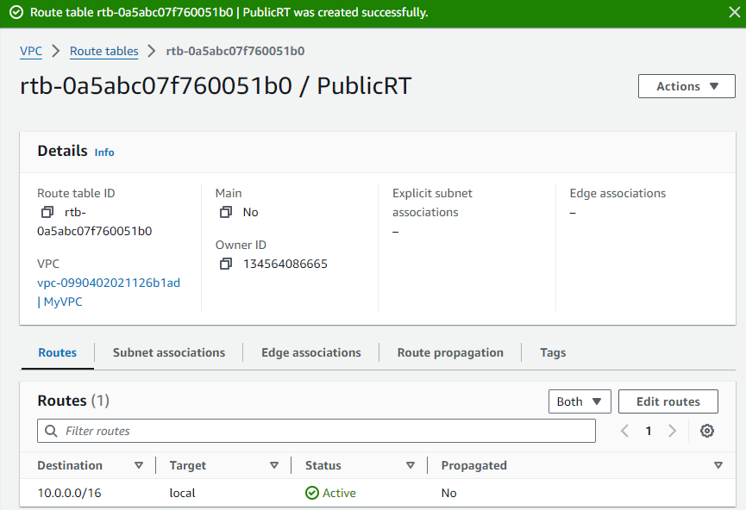The width and height of the screenshot is (746, 510).
Task: Open routes table preferences via gear icon
Action: [707, 431]
